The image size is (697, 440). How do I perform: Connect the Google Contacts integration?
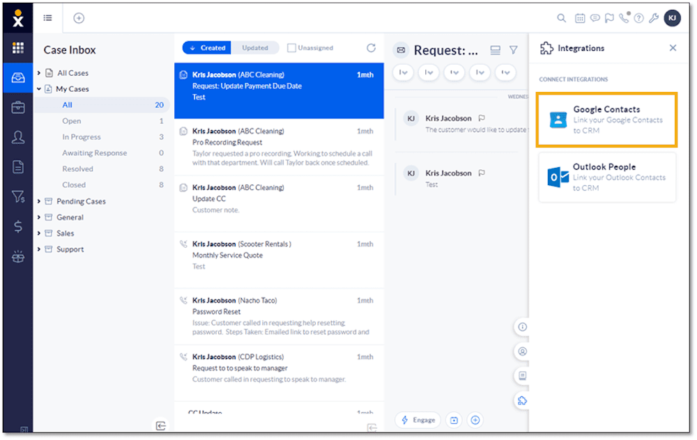606,120
